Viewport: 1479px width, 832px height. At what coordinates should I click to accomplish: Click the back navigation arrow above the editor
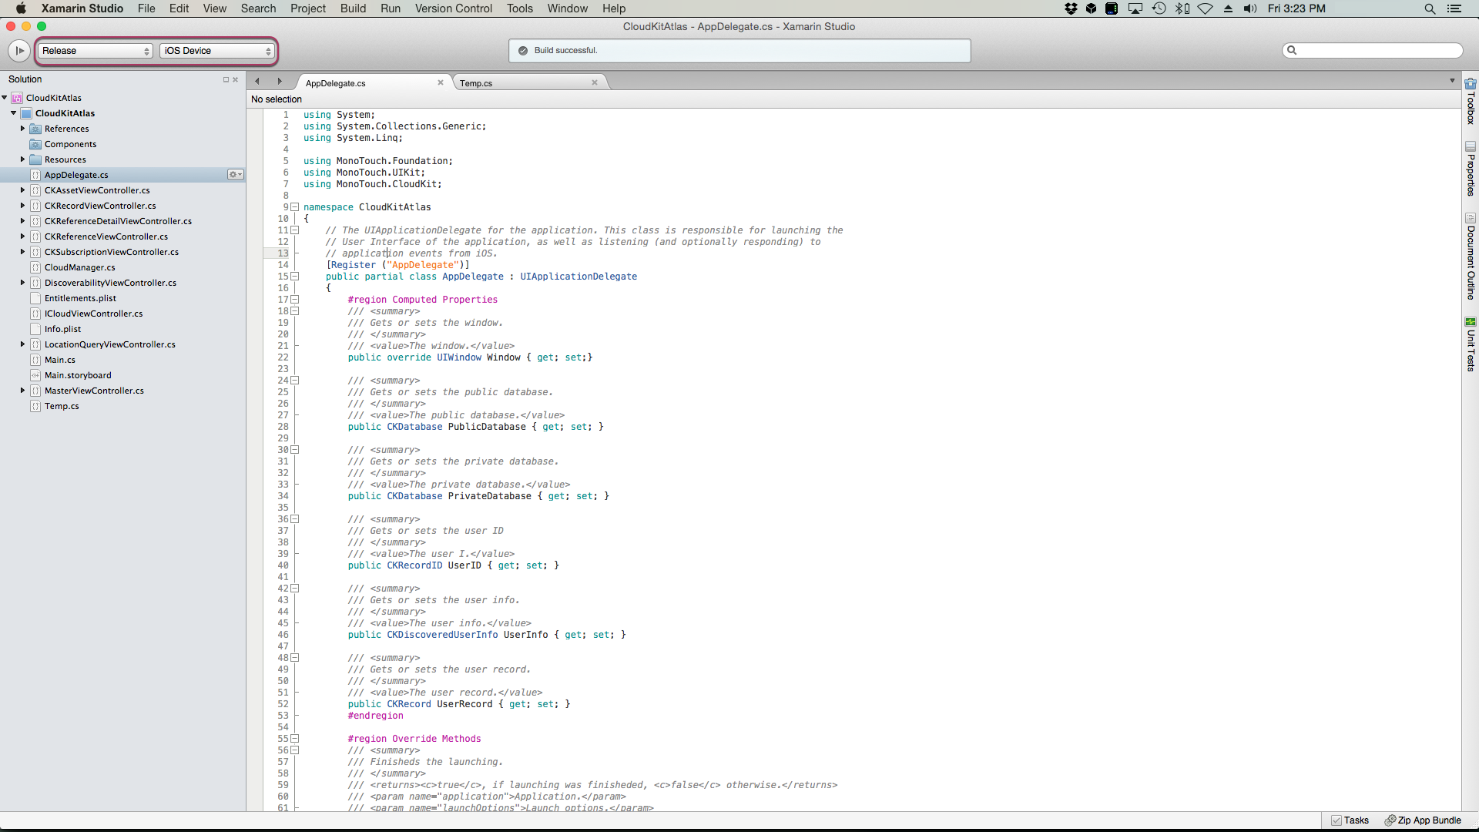pyautogui.click(x=256, y=81)
